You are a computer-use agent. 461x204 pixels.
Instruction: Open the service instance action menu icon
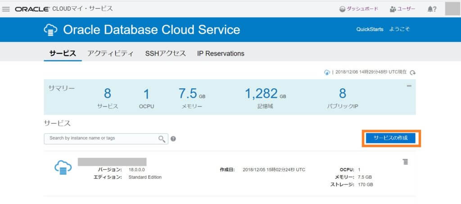tap(405, 162)
